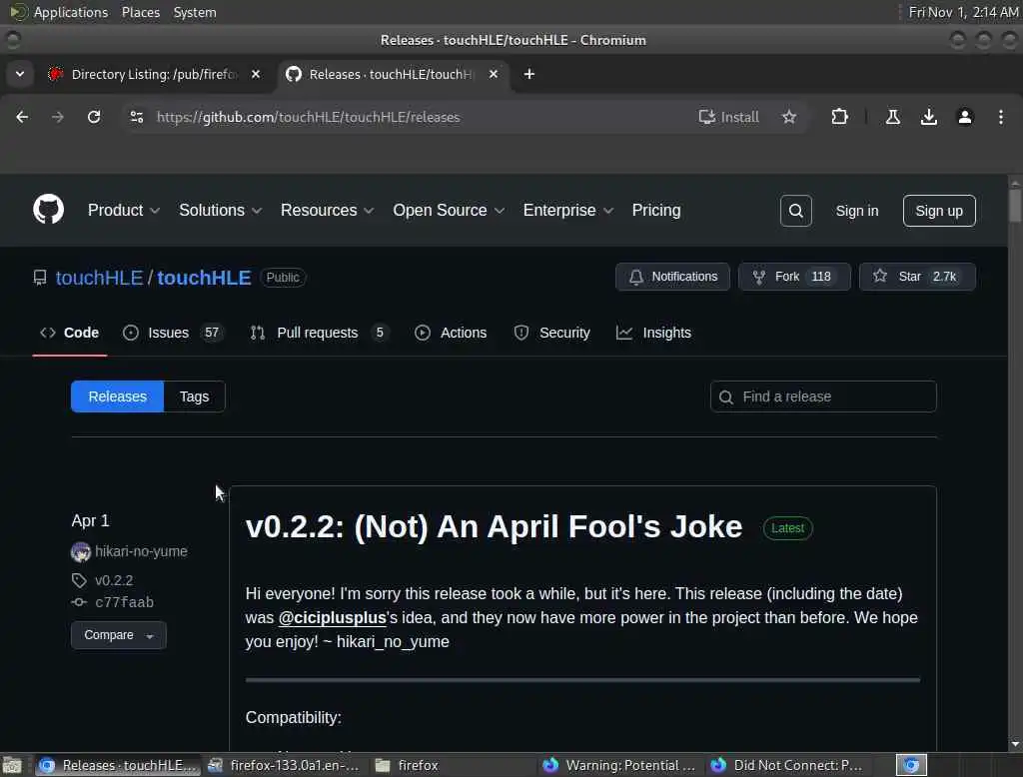The image size is (1023, 777).
Task: Open the Extensions puzzle icon
Action: click(839, 117)
